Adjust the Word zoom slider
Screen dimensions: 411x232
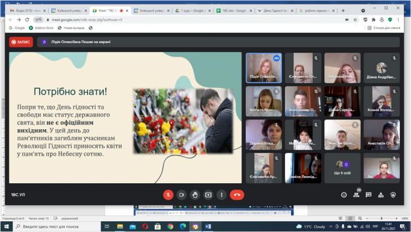[x=381, y=219]
